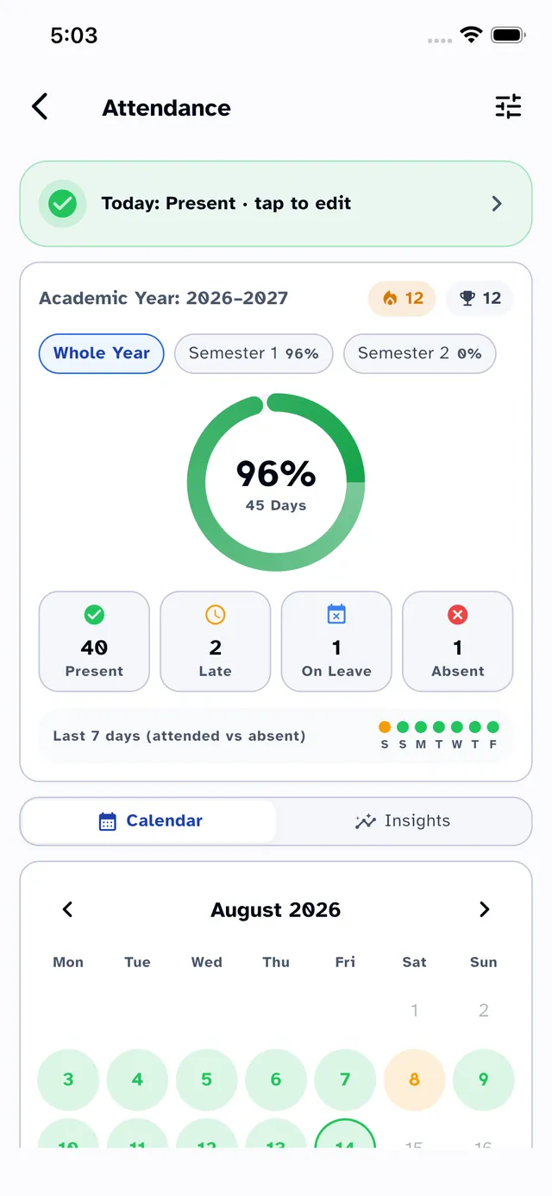This screenshot has width=552, height=1196.
Task: Open the Absent card with red X
Action: tap(458, 642)
